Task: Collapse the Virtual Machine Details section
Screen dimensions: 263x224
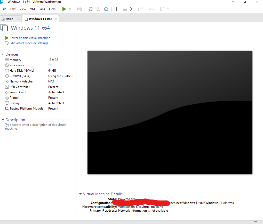Action: coord(81,194)
